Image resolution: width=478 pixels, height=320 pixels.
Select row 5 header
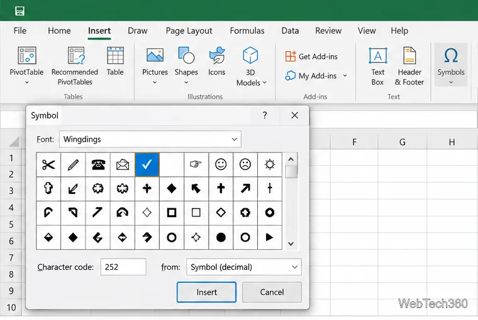(x=11, y=225)
